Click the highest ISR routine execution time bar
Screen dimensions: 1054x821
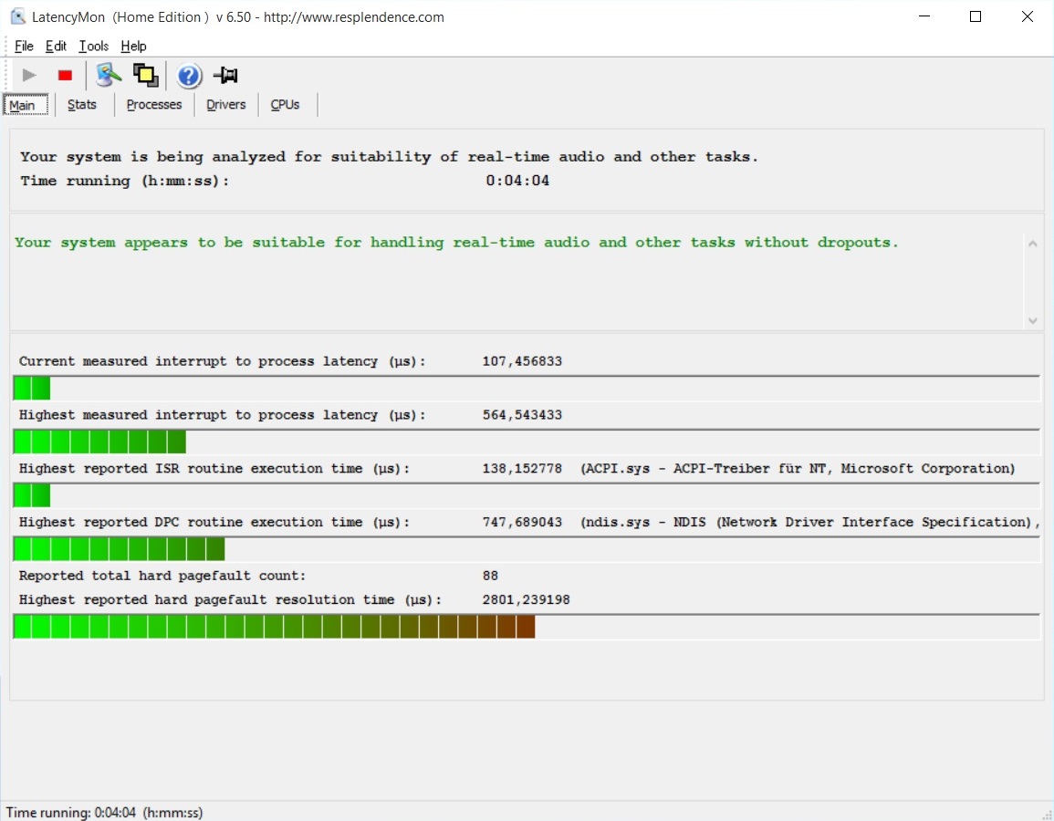pyautogui.click(x=527, y=496)
